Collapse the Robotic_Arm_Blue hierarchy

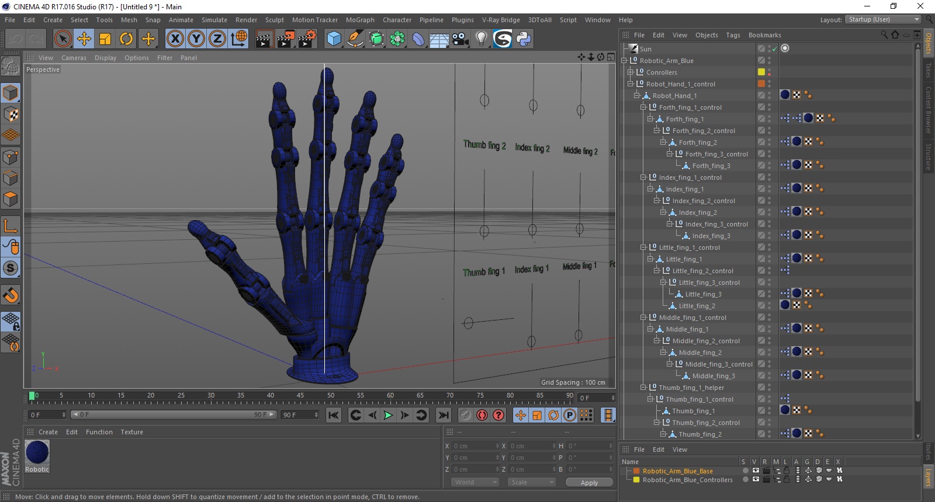[624, 61]
